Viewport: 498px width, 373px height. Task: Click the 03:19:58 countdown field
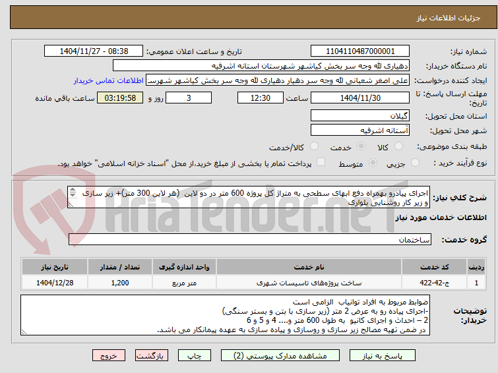click(120, 98)
